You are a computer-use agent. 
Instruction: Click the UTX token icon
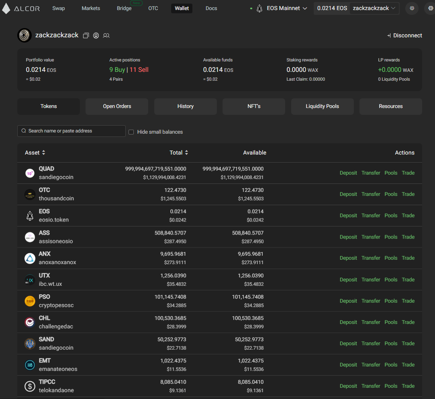pyautogui.click(x=30, y=280)
